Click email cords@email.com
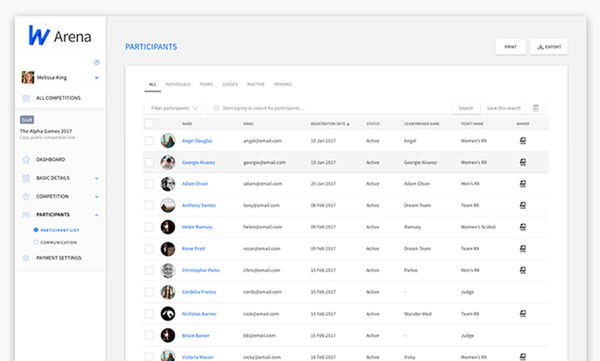 pyautogui.click(x=262, y=292)
